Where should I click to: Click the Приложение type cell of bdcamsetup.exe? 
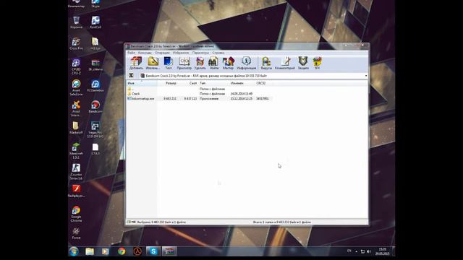(209, 98)
